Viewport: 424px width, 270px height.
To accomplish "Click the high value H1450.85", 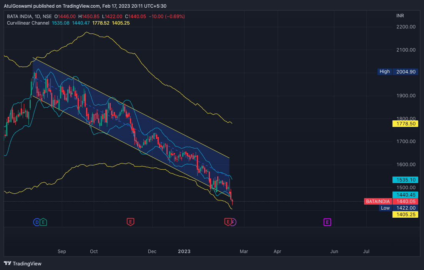I will click(x=89, y=17).
